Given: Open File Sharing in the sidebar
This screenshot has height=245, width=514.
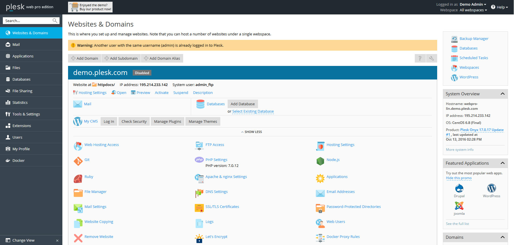Looking at the screenshot, I should pos(31,91).
